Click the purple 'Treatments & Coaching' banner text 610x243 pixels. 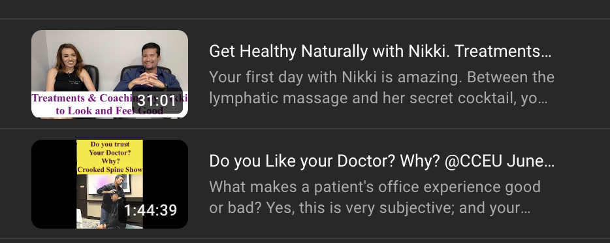pos(83,98)
